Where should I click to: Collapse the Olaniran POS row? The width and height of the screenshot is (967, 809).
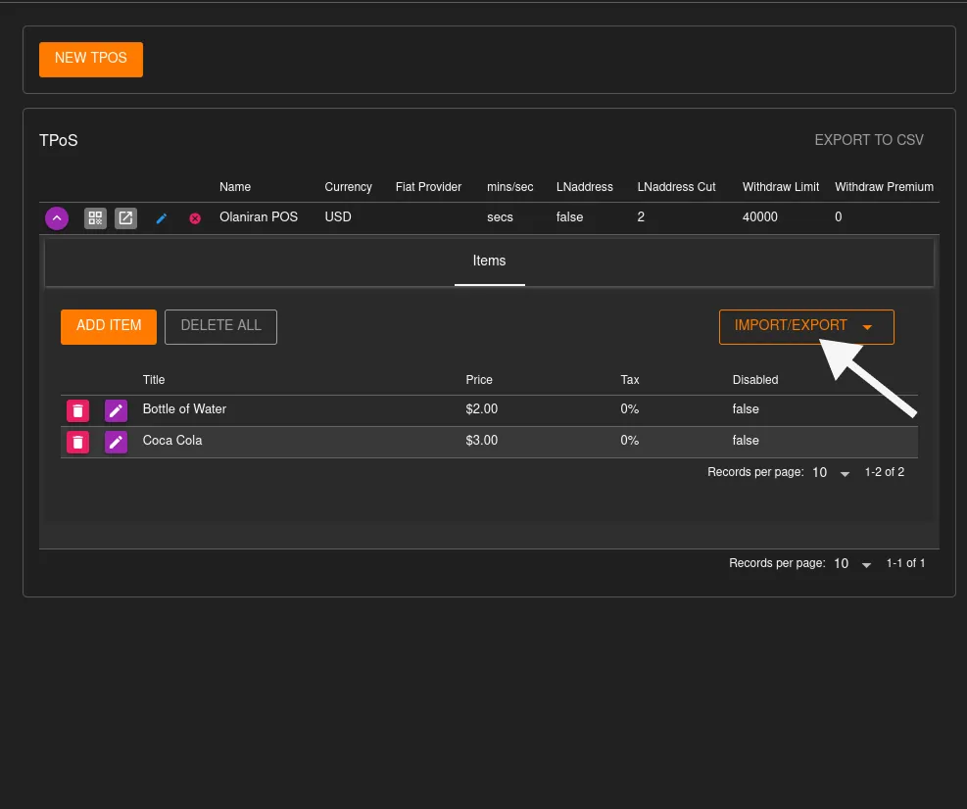pos(57,218)
